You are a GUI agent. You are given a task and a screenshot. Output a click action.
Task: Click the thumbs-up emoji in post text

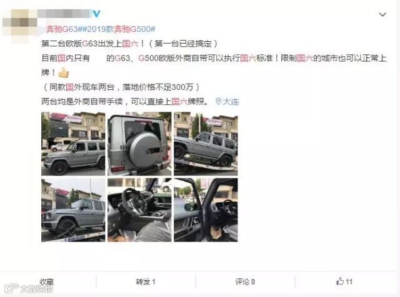point(64,73)
